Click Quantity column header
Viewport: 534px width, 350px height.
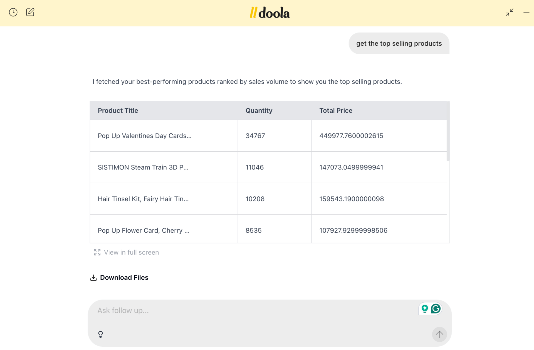(259, 110)
